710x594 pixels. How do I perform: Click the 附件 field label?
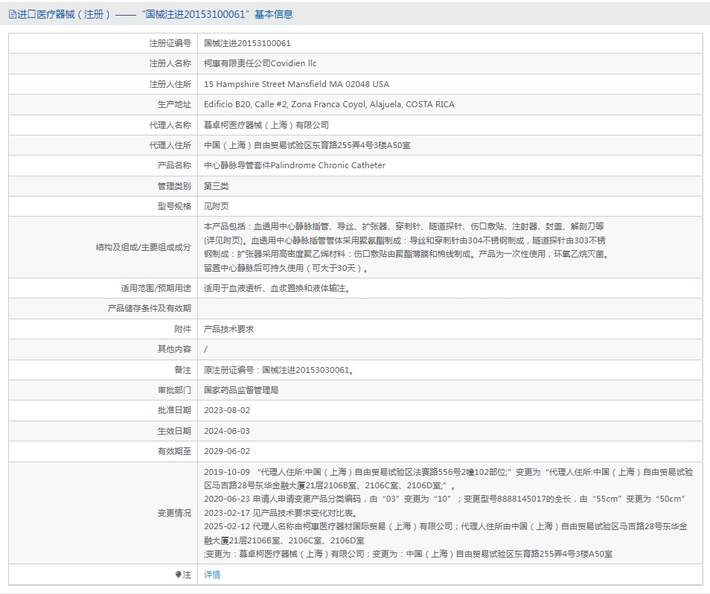tap(183, 329)
